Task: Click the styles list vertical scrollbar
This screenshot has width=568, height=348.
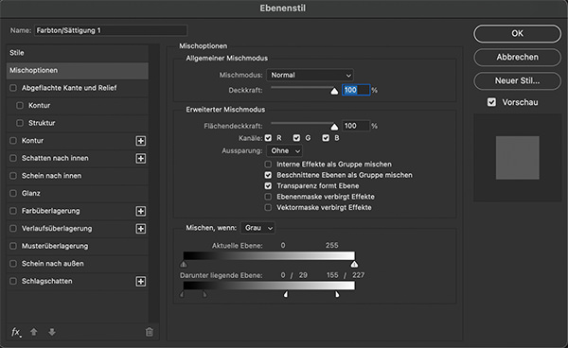Action: [x=154, y=183]
